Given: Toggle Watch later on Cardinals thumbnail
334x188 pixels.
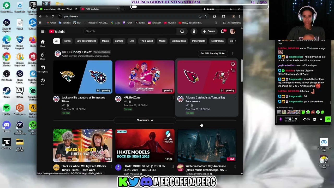Looking at the screenshot, I should 233,64.
